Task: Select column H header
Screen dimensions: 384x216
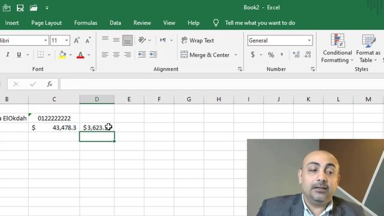Action: click(x=218, y=99)
